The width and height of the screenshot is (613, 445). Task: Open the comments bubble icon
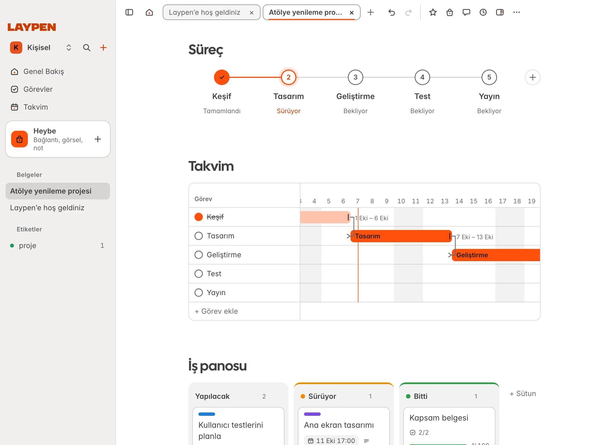(x=466, y=12)
